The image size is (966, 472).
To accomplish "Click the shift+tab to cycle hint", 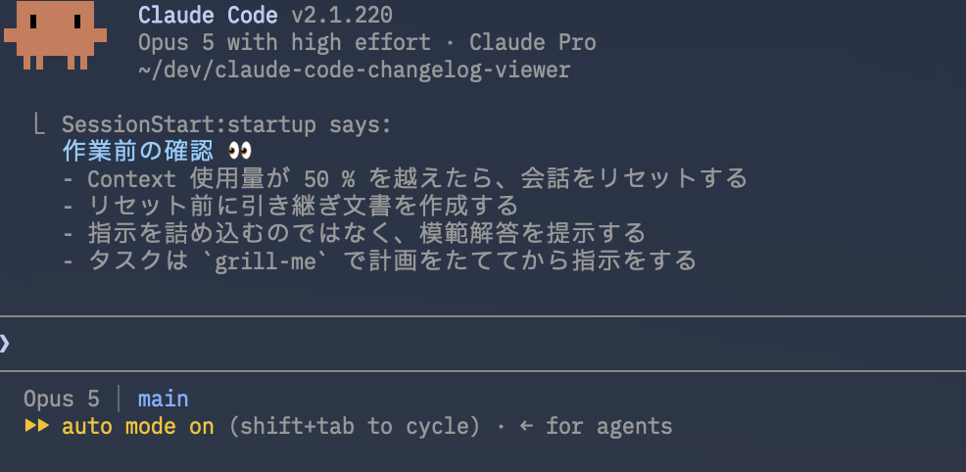I will pyautogui.click(x=354, y=426).
